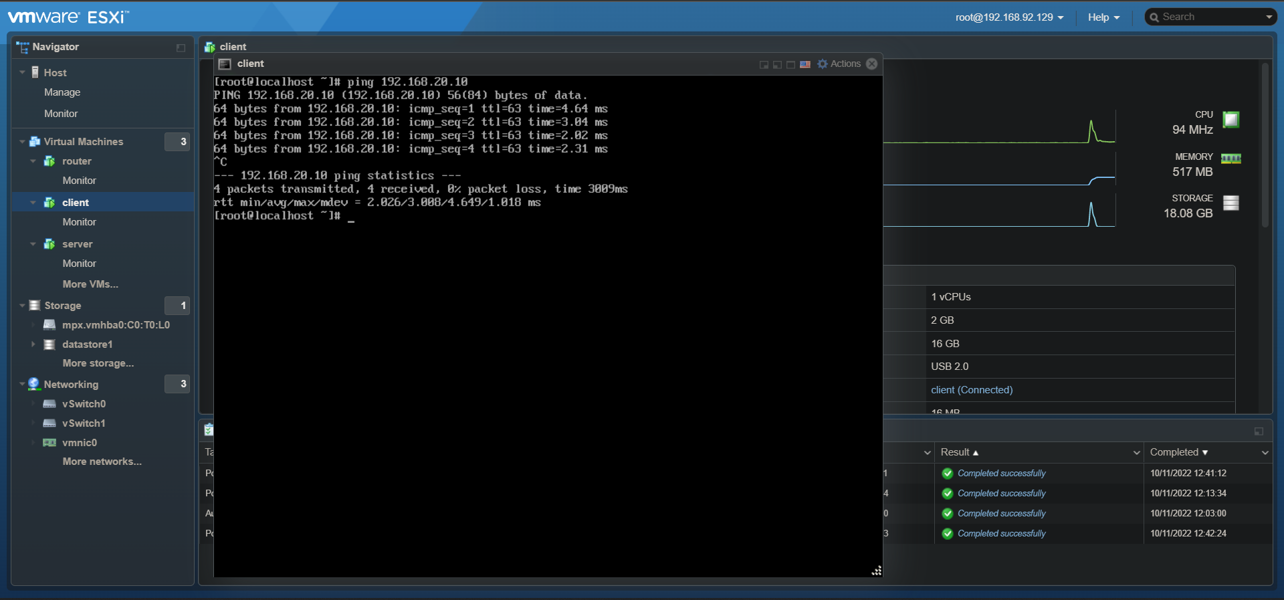Collapse the Storage tree node
The image size is (1284, 600).
(23, 306)
